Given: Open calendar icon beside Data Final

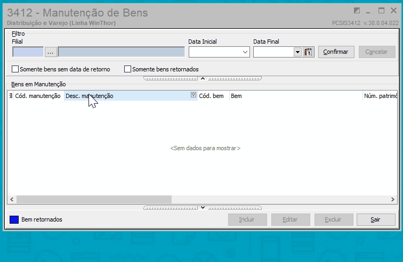Looking at the screenshot, I should point(308,52).
